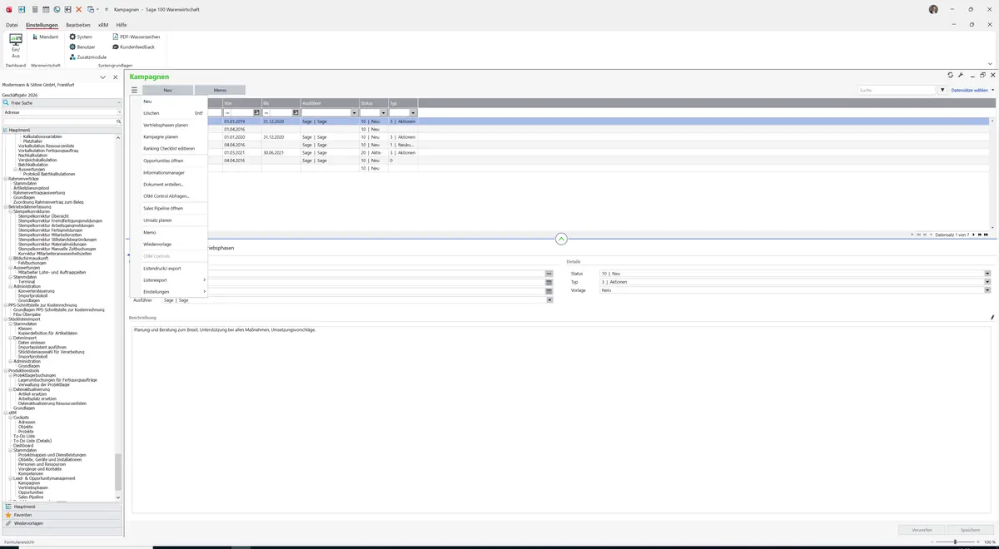This screenshot has height=549, width=999.
Task: Select Opportunities öffnen menu entry
Action: [163, 161]
